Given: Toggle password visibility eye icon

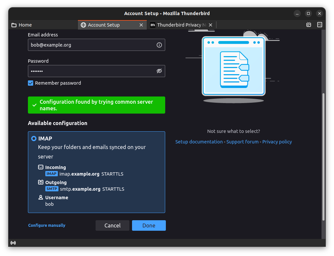Looking at the screenshot, I should pos(159,71).
